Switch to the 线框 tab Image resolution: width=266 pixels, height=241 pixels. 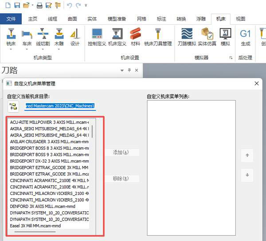(x=52, y=19)
